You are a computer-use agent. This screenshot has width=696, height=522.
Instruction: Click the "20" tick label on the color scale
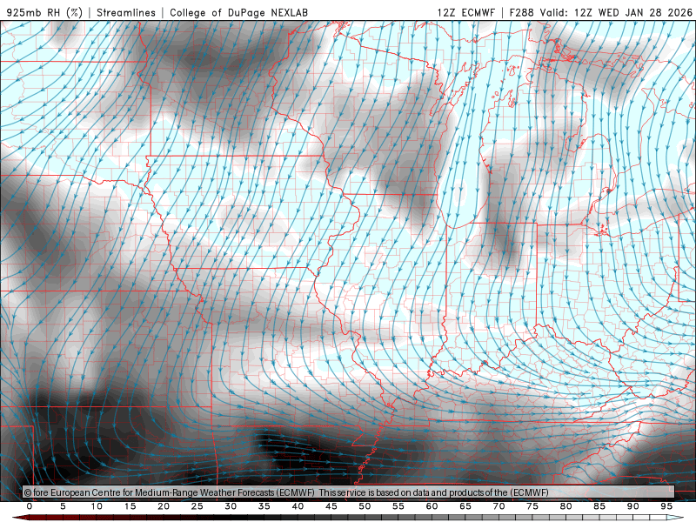pyautogui.click(x=164, y=506)
